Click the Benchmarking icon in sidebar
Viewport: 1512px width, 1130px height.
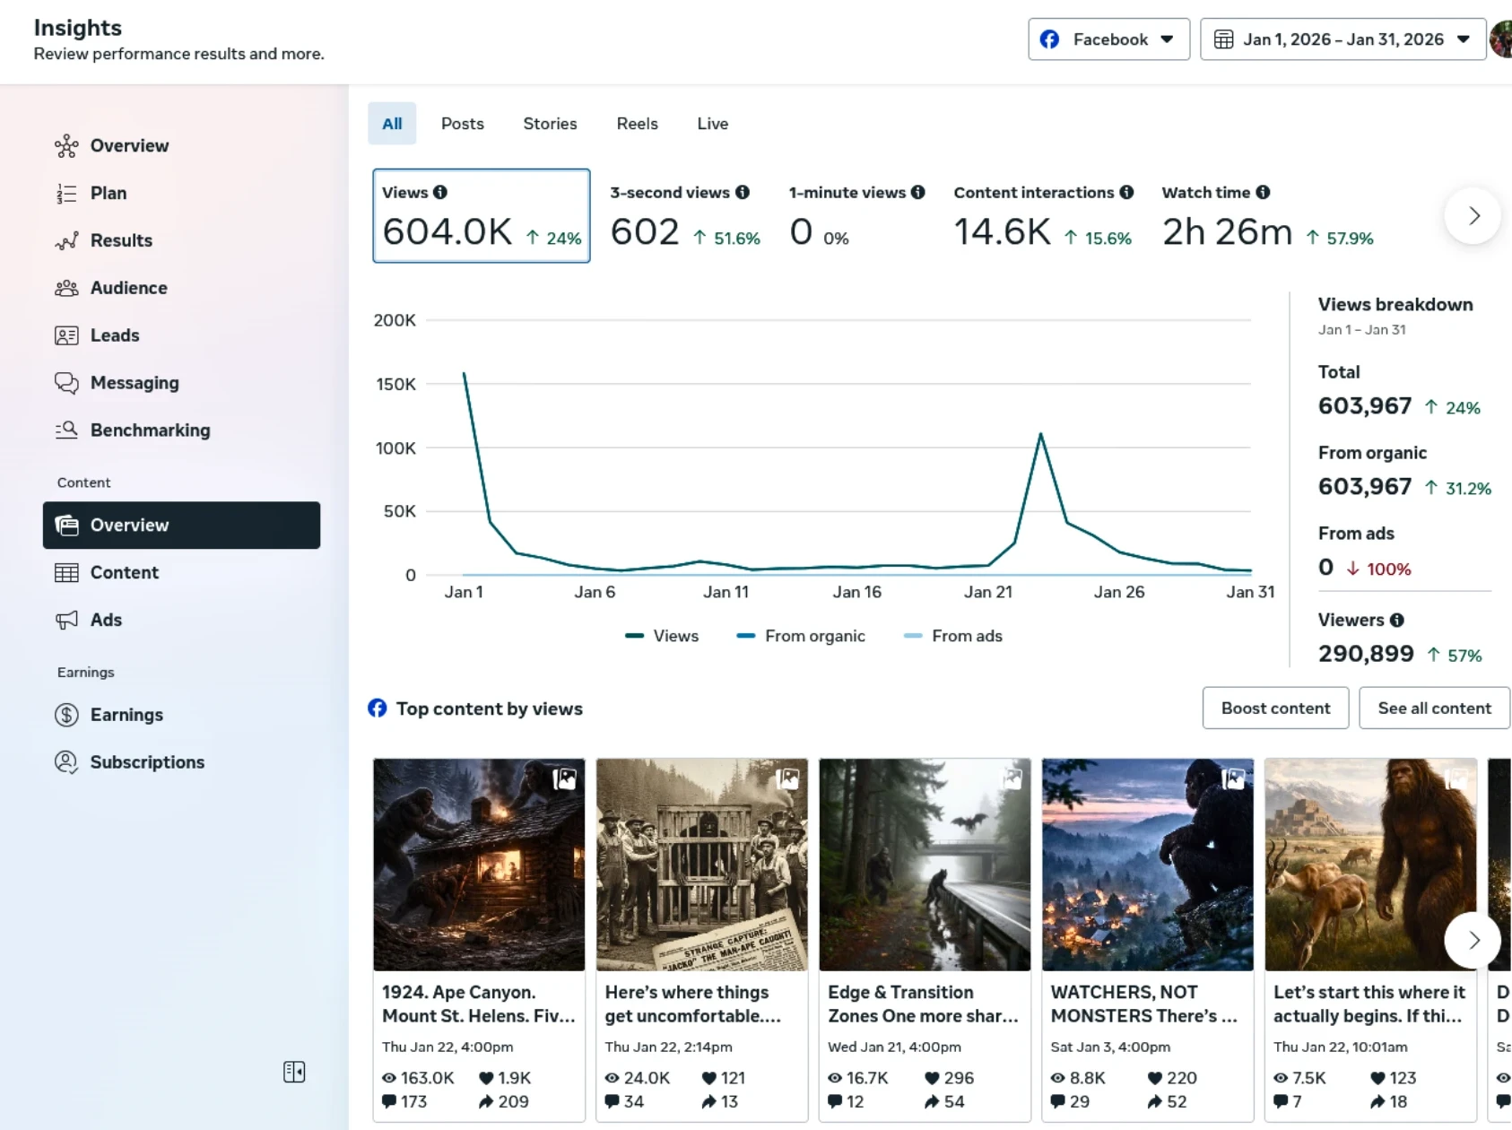pos(66,430)
